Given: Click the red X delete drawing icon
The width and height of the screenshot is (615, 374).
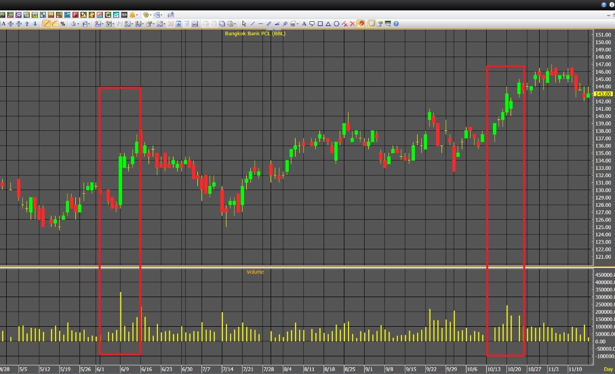Looking at the screenshot, I should (x=352, y=24).
